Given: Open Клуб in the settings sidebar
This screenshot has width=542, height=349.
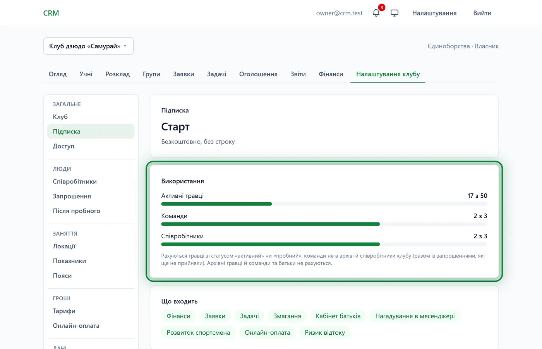Looking at the screenshot, I should click(x=91, y=117).
